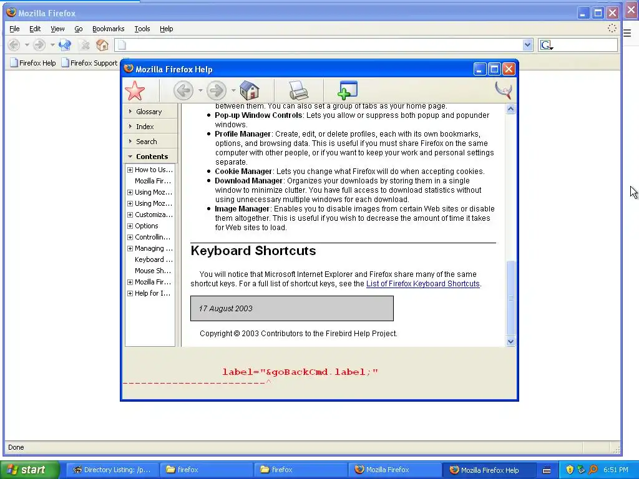This screenshot has height=479, width=639.
Task: Click the hamburger menu icon at the right edge
Action: point(627,34)
